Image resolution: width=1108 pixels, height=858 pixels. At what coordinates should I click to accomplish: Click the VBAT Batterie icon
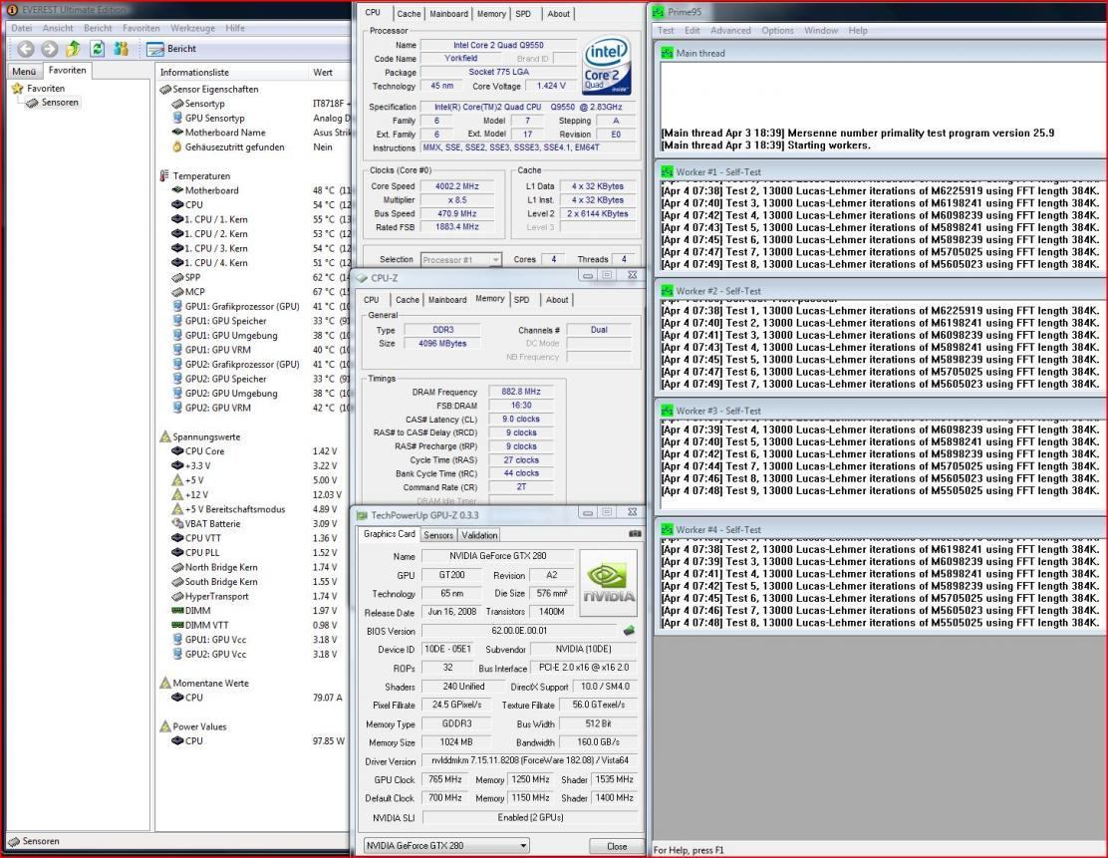(177, 524)
